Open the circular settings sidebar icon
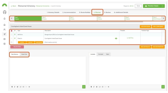168x93 pixels. 5,44
